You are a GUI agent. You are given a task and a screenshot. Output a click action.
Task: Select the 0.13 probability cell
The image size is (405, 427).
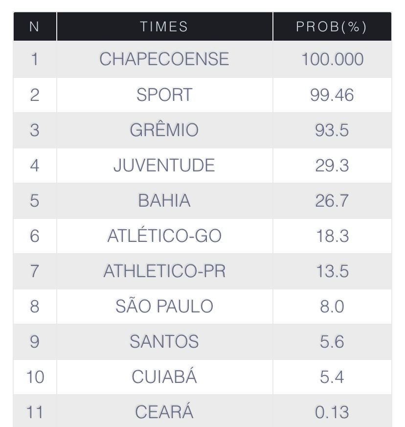[332, 412]
